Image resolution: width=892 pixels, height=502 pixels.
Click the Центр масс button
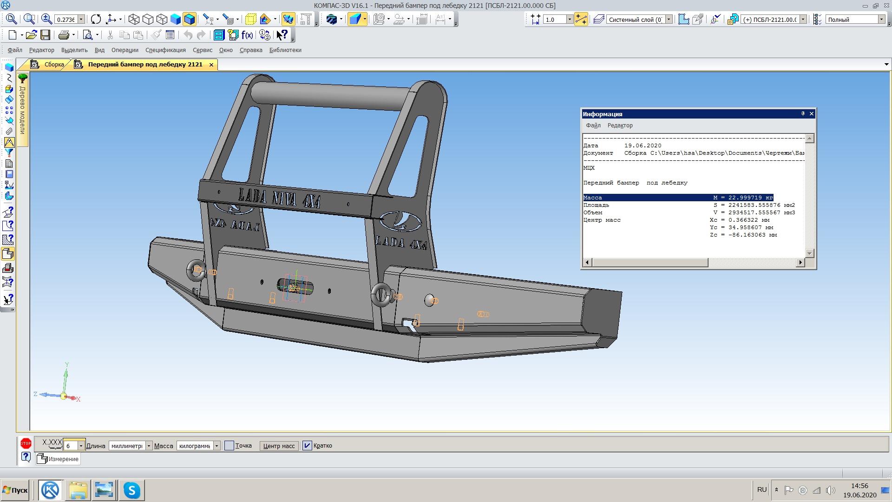pyautogui.click(x=279, y=446)
